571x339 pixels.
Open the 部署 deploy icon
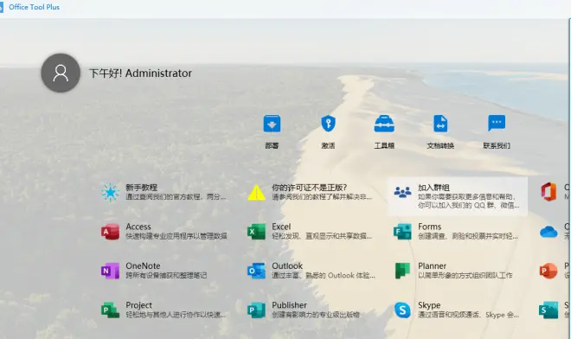pos(272,124)
